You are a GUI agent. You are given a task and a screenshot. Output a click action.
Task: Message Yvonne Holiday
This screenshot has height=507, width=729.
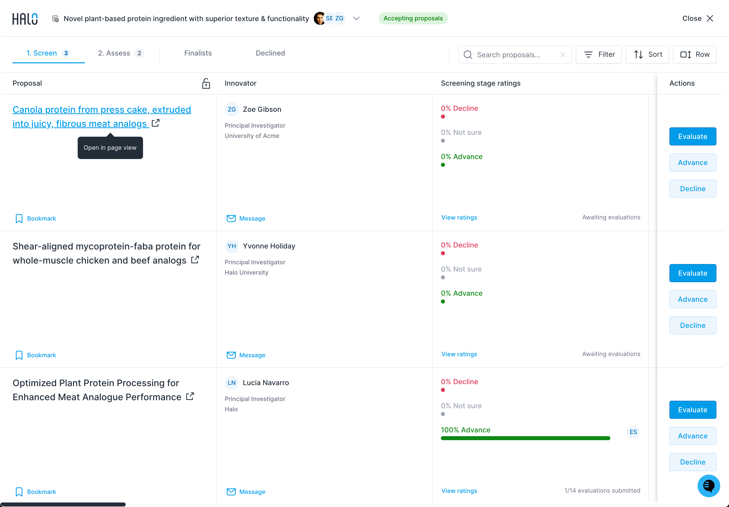(246, 355)
